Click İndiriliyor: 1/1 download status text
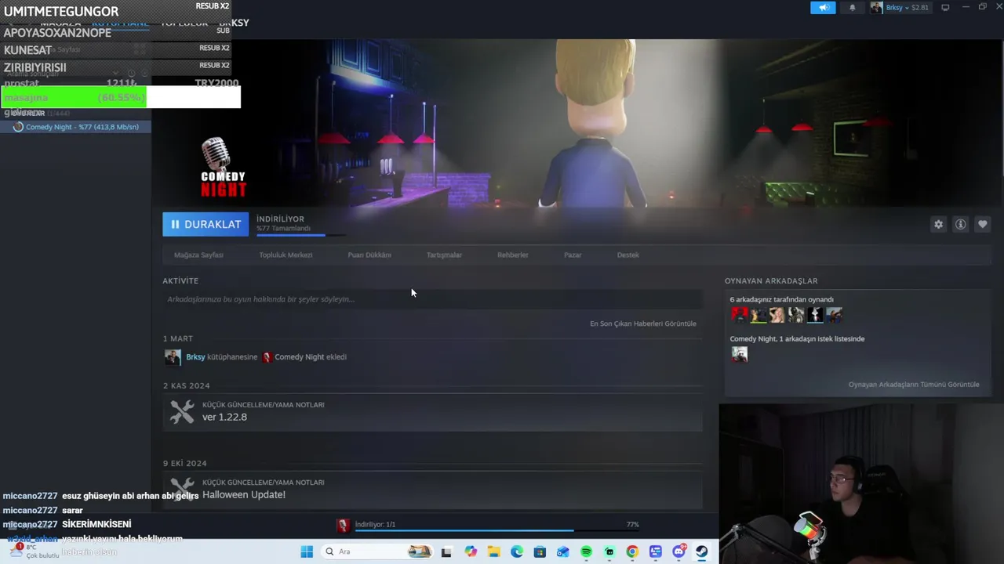 pyautogui.click(x=375, y=524)
